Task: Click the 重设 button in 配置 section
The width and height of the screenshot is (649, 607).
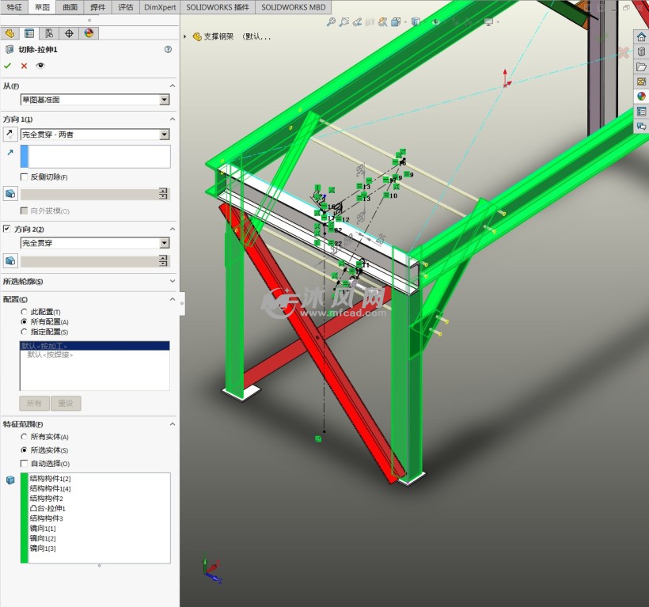Action: 66,403
